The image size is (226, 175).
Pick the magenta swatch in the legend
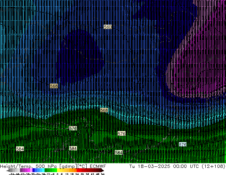pyautogui.click(x=29, y=170)
